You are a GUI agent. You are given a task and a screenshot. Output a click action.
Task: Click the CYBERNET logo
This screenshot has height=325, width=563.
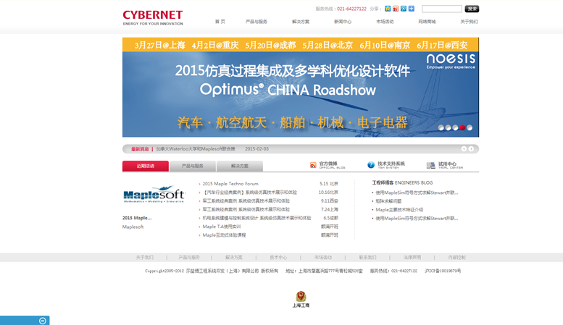point(153,17)
